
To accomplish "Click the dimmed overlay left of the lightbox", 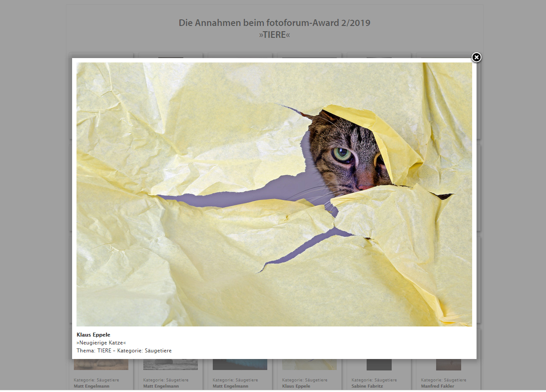I will [33, 198].
